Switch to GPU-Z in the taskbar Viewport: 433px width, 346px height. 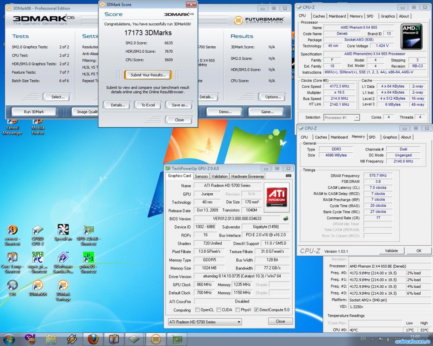pyautogui.click(x=177, y=339)
